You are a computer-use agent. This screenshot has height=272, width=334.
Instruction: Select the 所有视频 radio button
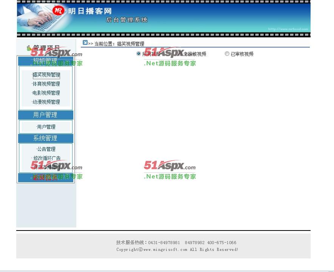138,54
